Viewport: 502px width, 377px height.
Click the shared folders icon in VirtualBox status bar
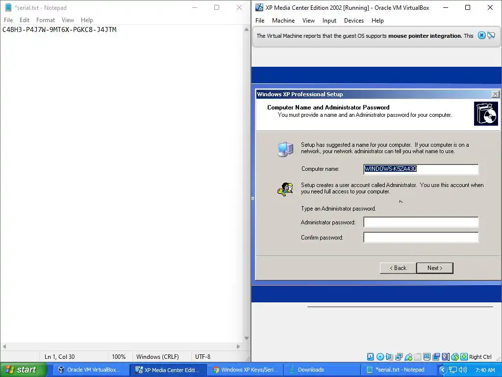(x=418, y=356)
